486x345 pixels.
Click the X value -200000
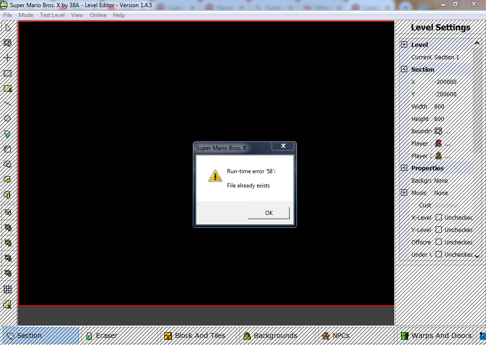[446, 82]
